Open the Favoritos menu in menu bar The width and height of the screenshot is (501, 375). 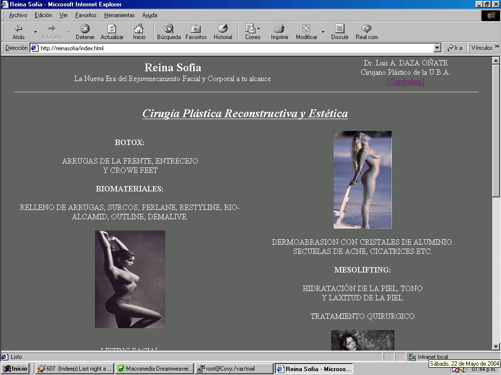pyautogui.click(x=86, y=15)
